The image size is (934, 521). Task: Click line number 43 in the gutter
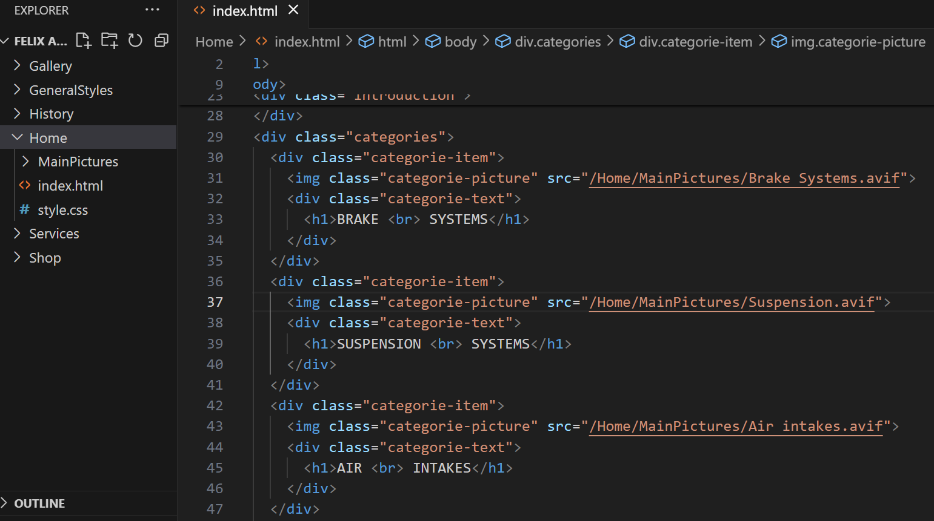click(215, 426)
